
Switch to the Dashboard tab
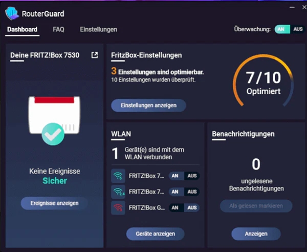pos(23,30)
